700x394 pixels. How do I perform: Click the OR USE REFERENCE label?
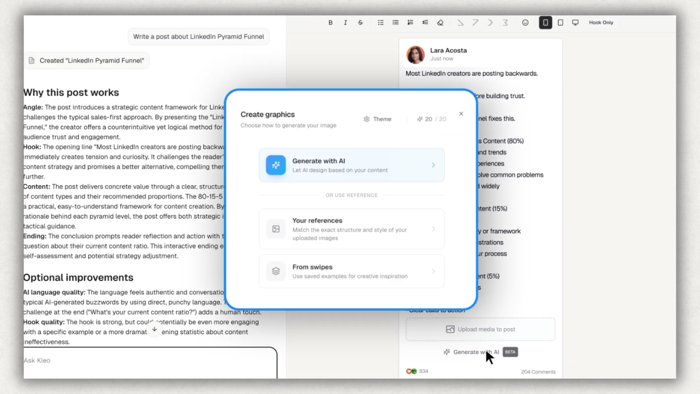pos(351,195)
